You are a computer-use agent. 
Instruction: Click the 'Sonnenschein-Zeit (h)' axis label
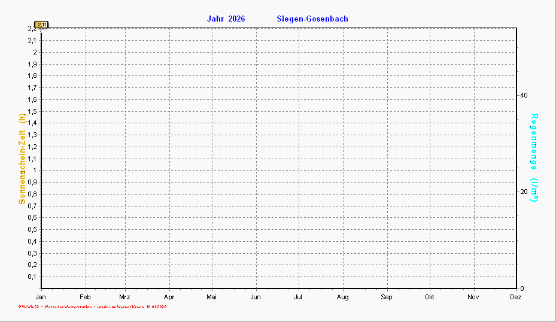tap(22, 159)
